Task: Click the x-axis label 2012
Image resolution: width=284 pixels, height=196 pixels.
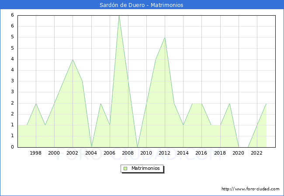Action: (165, 153)
